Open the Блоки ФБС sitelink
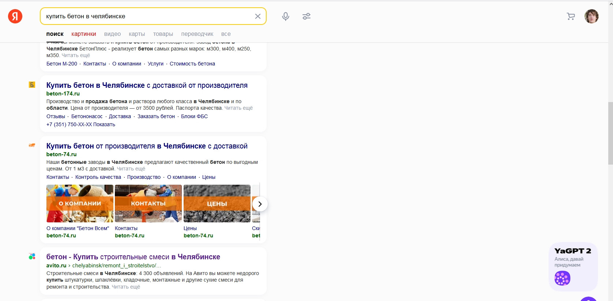The width and height of the screenshot is (613, 301). (x=194, y=116)
